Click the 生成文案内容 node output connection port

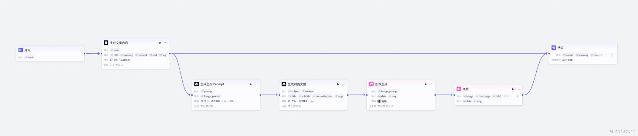click(x=170, y=54)
